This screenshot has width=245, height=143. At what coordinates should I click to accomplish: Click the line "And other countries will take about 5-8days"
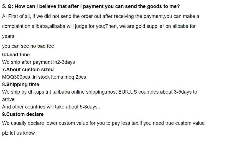pos(51,107)
